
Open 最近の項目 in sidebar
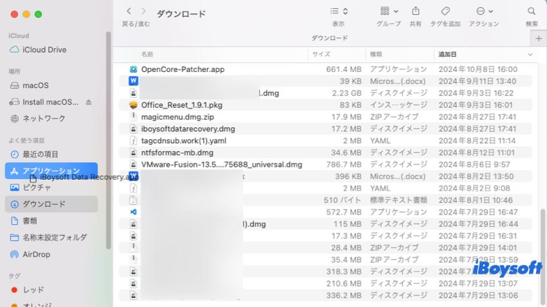(x=51, y=154)
